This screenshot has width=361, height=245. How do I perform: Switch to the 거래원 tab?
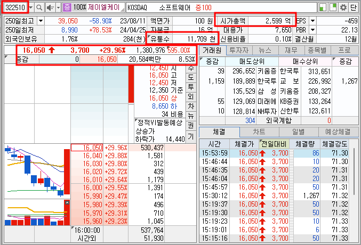[x=212, y=50]
